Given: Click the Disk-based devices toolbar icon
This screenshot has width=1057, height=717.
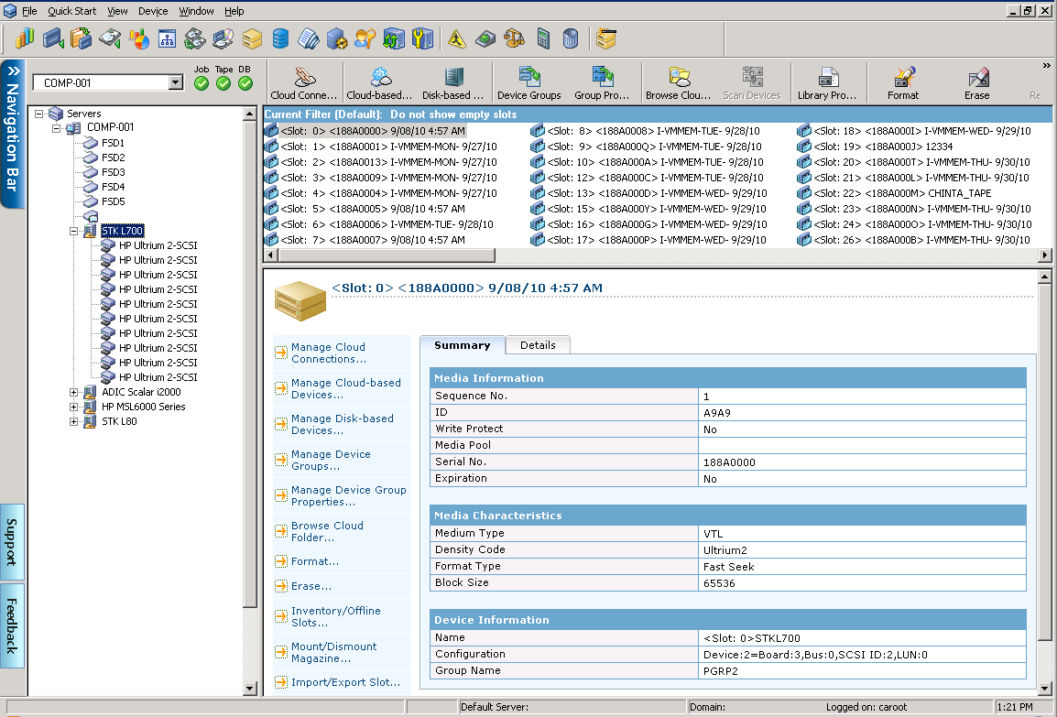Looking at the screenshot, I should 453,80.
